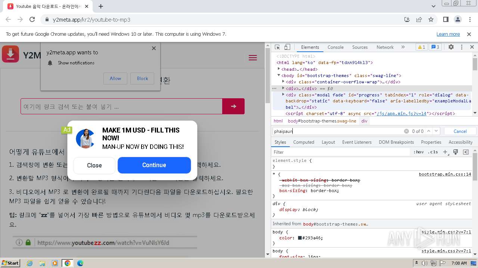Open the ellipsis actions for selected node
This screenshot has width=478, height=268.
[274, 88]
